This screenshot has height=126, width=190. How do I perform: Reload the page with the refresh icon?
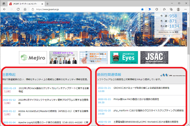tap(18, 9)
